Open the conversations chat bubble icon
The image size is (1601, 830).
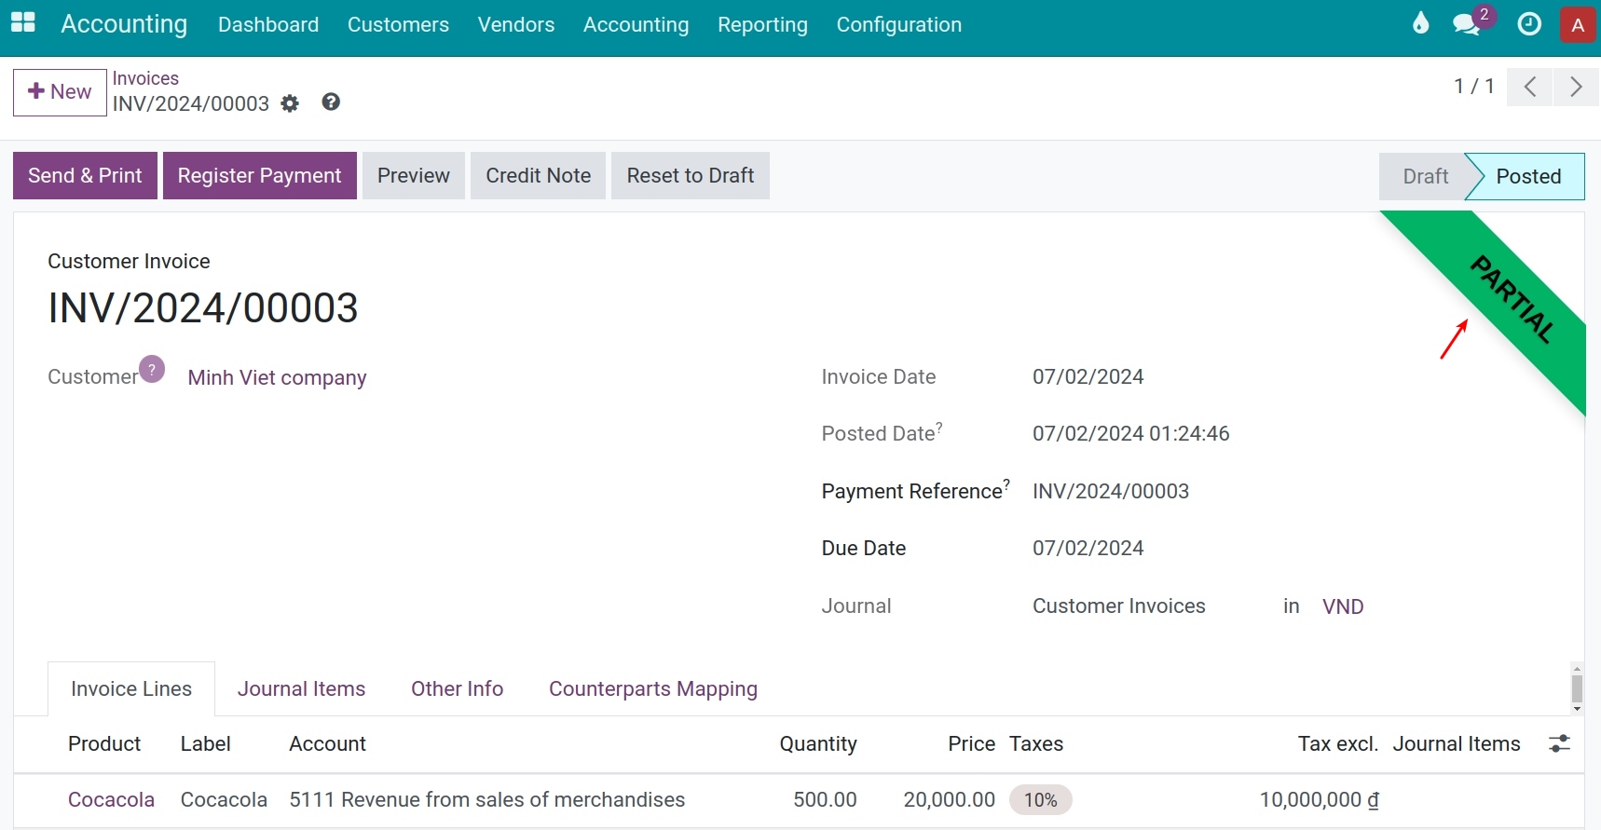pos(1467,24)
